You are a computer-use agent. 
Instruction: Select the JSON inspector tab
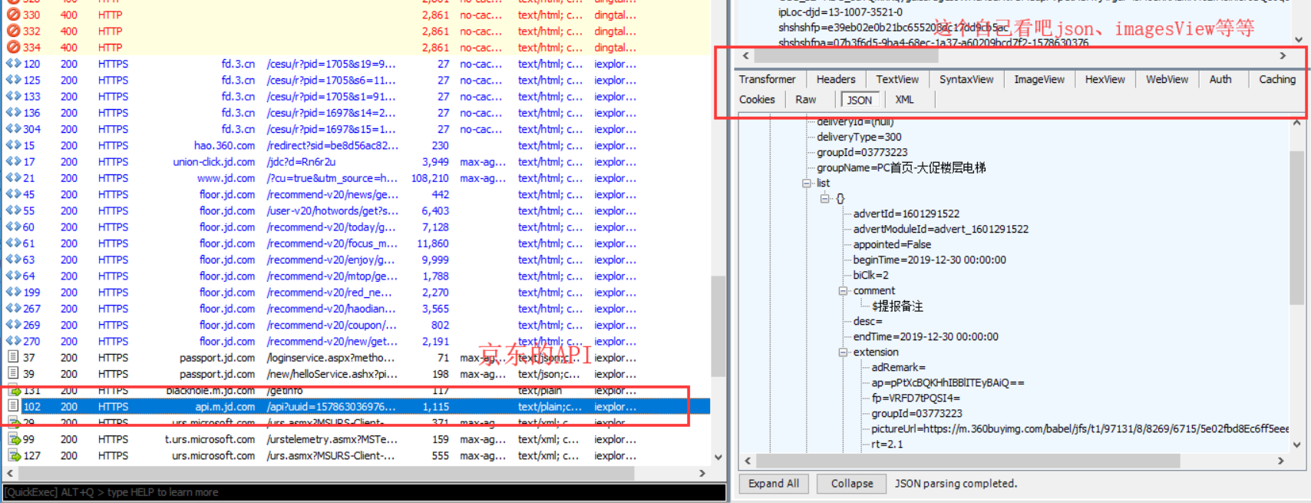(x=859, y=100)
